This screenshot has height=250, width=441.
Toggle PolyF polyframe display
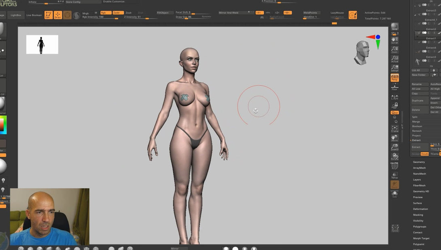(x=394, y=166)
